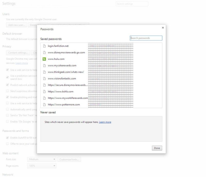Toggle the 'Predict network actions' checkbox
206x177 pixels.
(7, 85)
